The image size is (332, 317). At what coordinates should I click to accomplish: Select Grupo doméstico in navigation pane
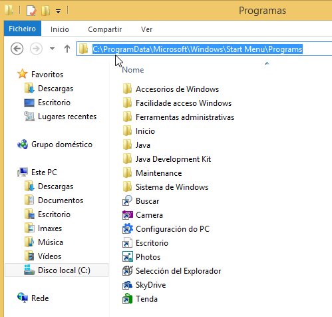point(62,145)
